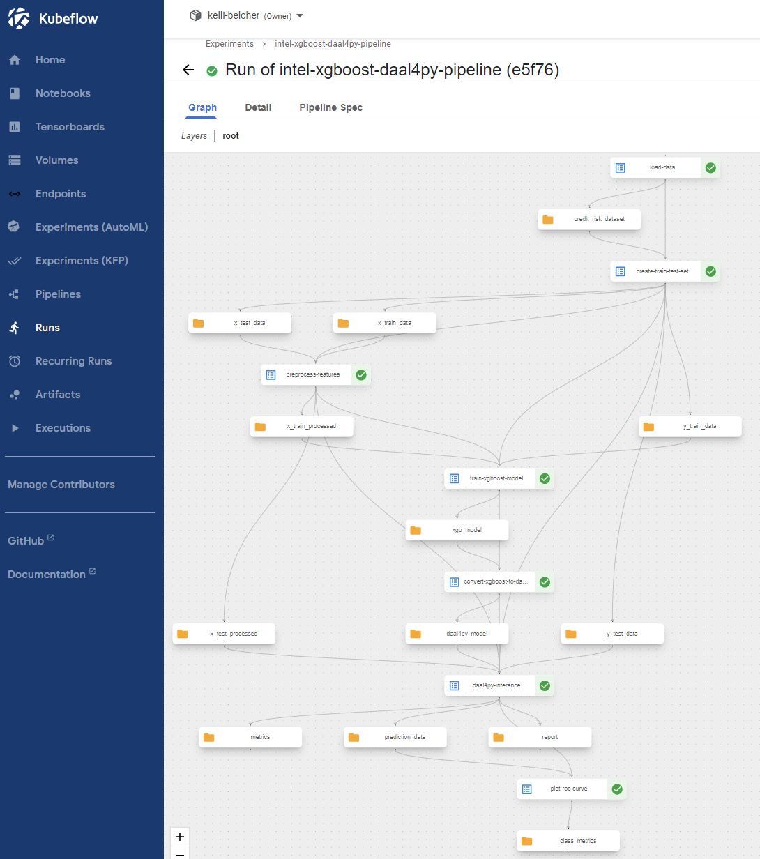Click the Runs running-person icon
The image size is (760, 859).
click(x=15, y=328)
